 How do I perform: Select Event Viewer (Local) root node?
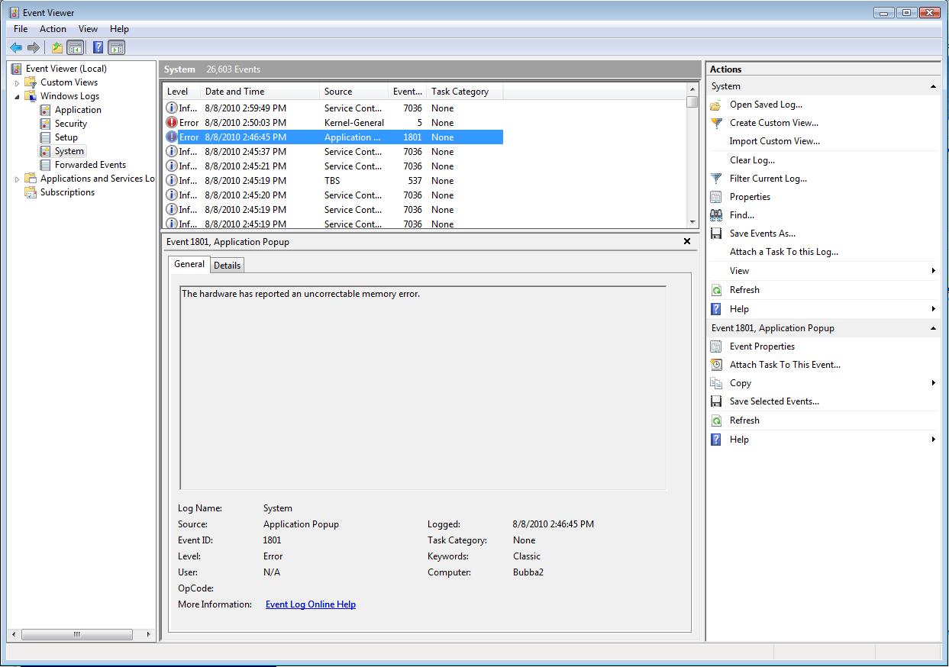[x=66, y=69]
